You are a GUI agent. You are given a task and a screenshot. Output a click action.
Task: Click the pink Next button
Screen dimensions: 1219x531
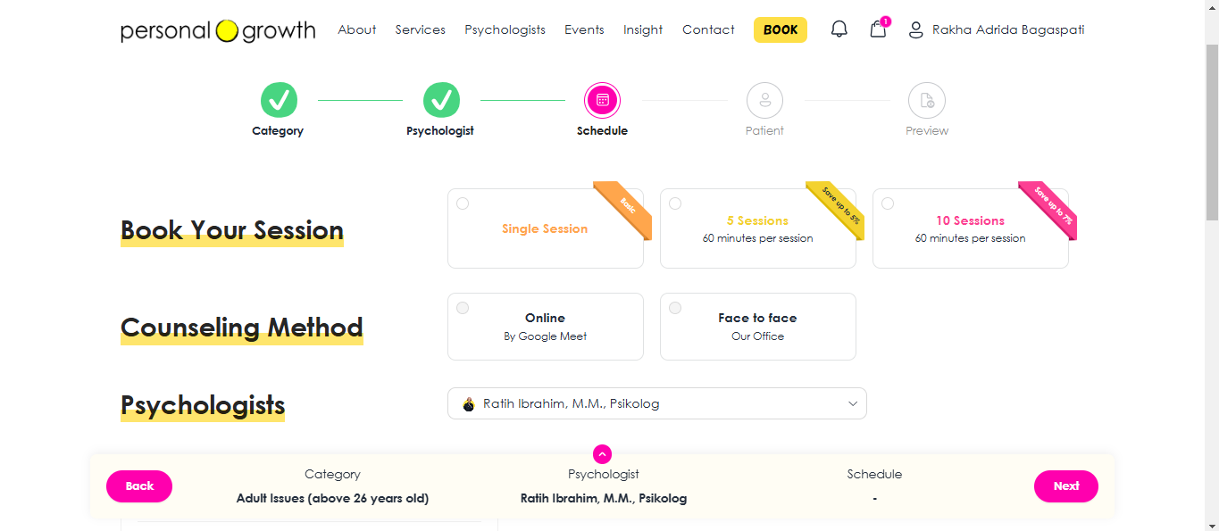(1066, 486)
